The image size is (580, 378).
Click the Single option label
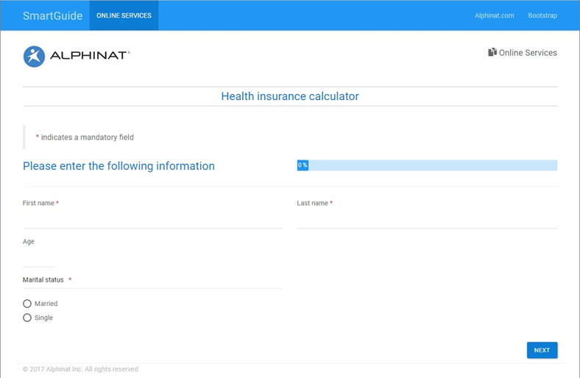tap(44, 318)
